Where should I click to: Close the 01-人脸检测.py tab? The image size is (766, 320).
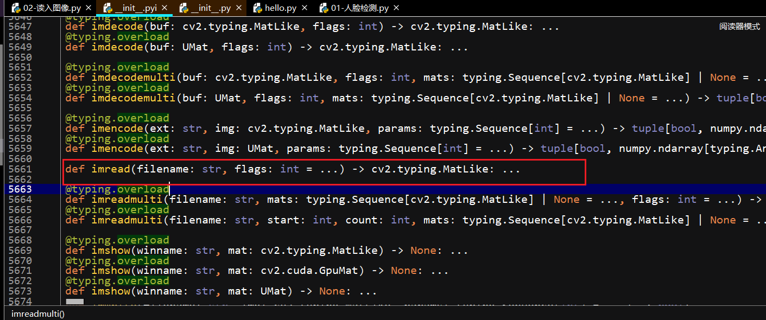(x=396, y=8)
